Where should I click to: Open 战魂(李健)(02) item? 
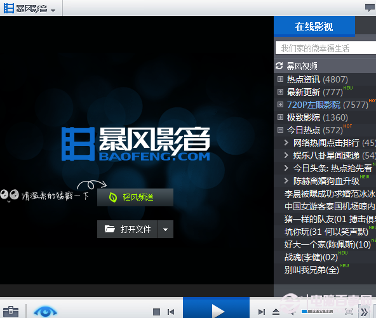click(311, 257)
